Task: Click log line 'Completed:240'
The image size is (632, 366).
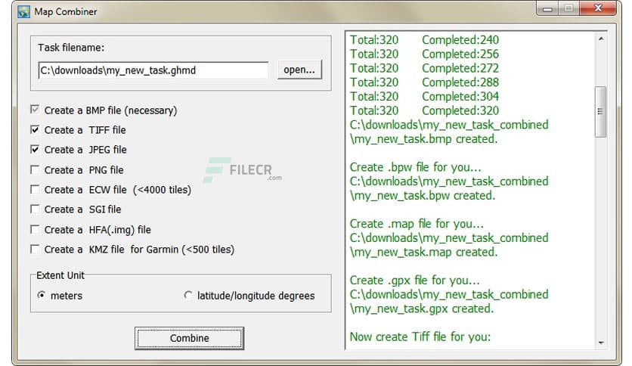Action: 460,40
